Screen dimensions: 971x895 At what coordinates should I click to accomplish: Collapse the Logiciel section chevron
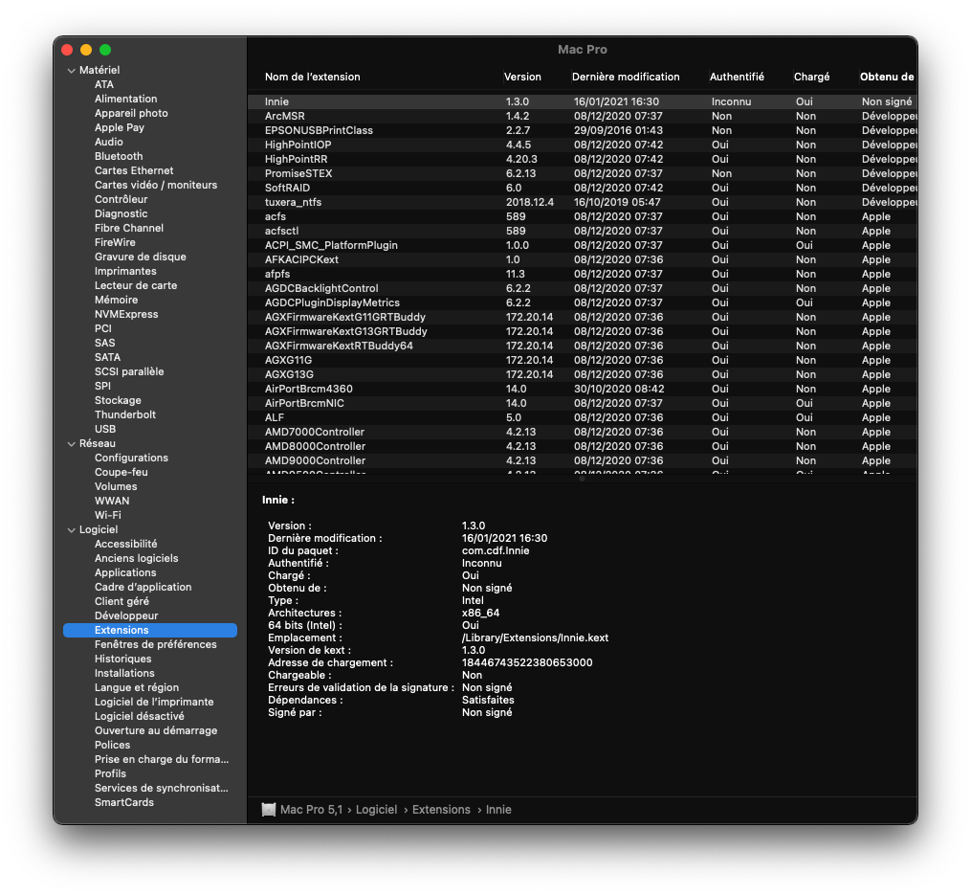[x=71, y=530]
